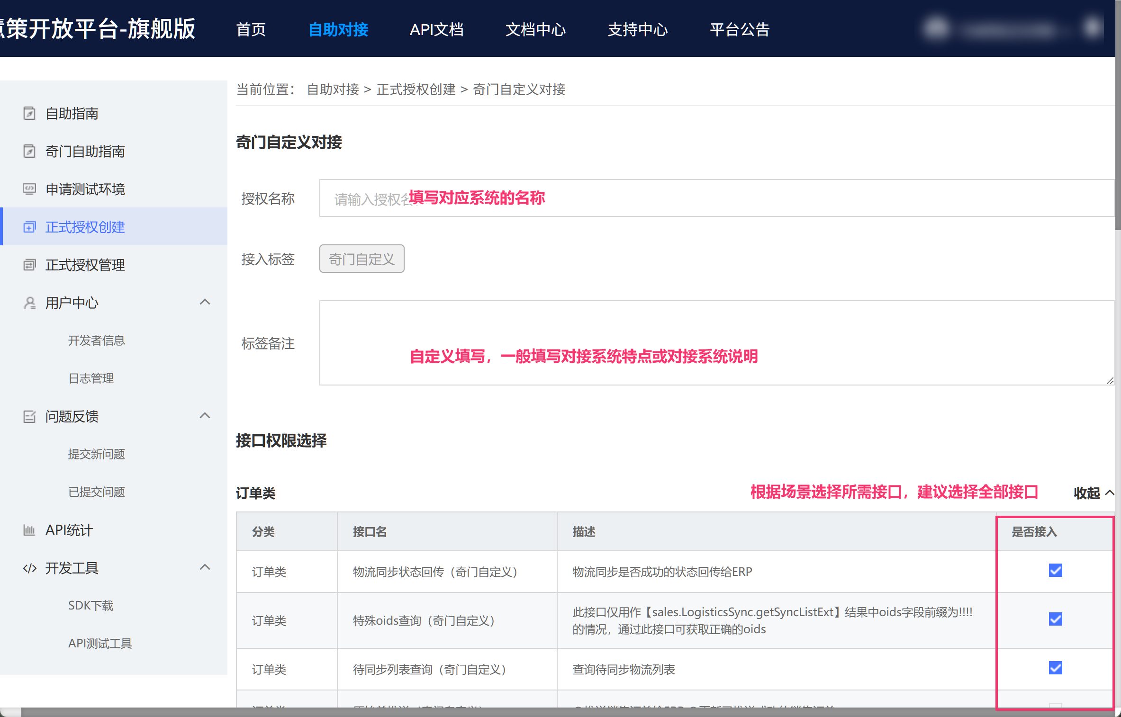Image resolution: width=1121 pixels, height=717 pixels.
Task: Collapse the 问题反馈 submenu chevron
Action: pyautogui.click(x=205, y=416)
